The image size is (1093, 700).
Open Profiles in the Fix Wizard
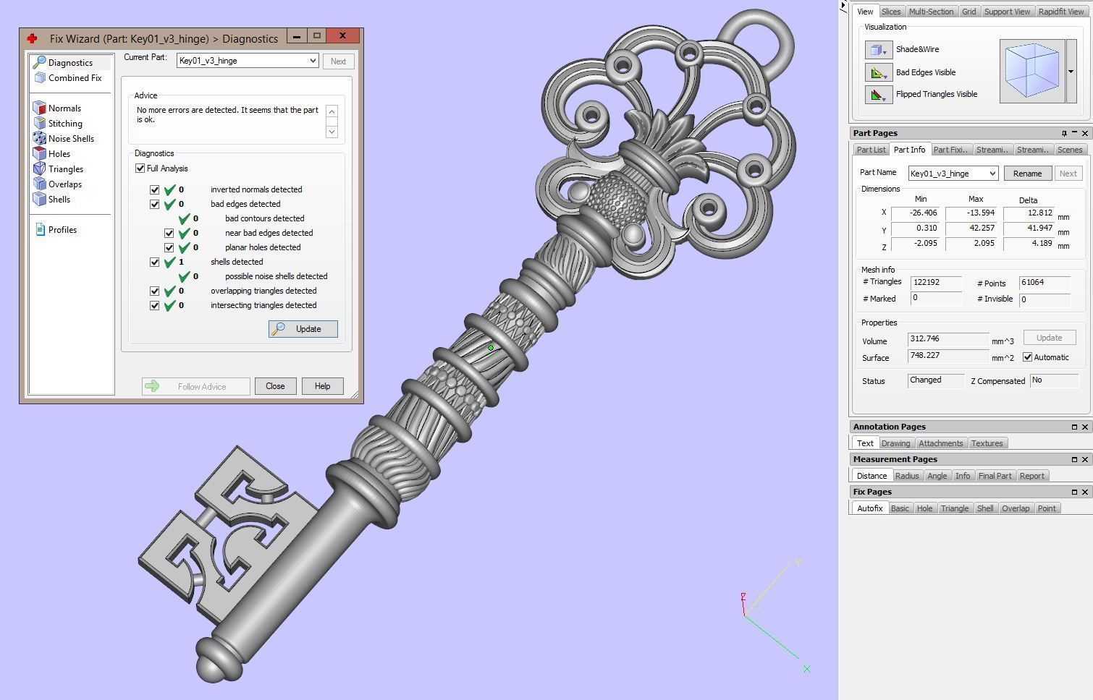(x=62, y=230)
